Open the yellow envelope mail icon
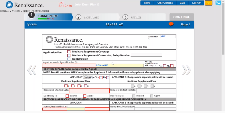The image size is (227, 113). (x=209, y=3)
